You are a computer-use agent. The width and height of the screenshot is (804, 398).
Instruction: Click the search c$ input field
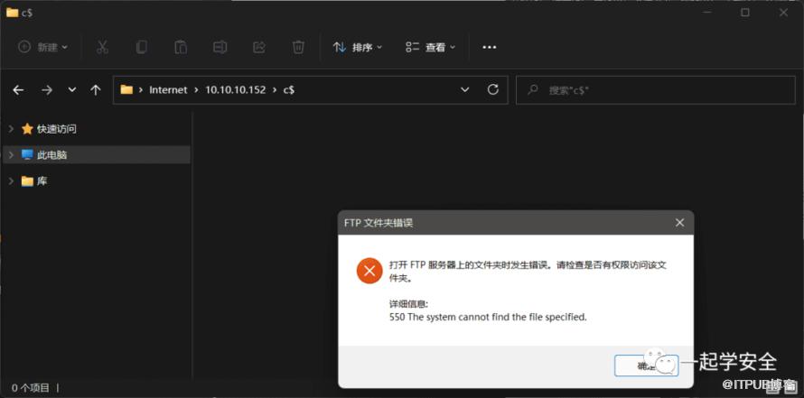(x=655, y=90)
